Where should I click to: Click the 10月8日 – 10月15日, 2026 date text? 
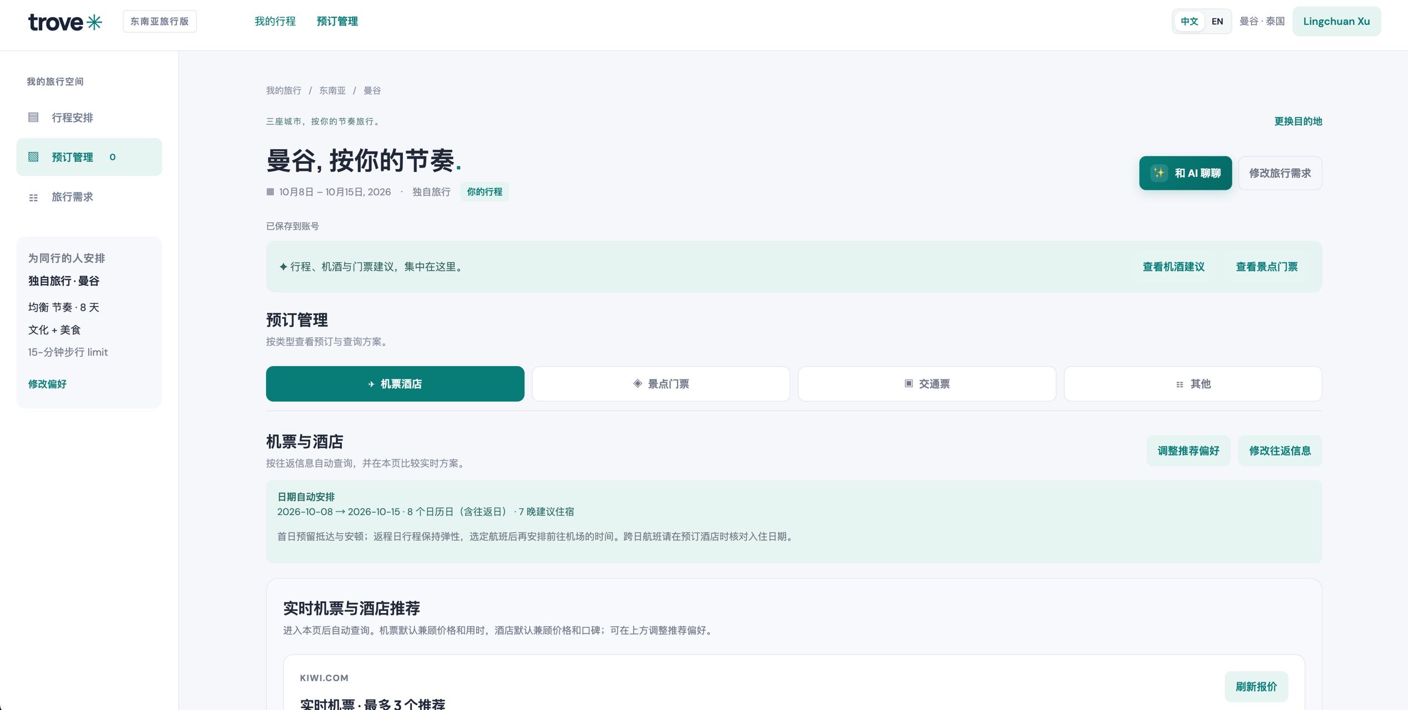(335, 192)
